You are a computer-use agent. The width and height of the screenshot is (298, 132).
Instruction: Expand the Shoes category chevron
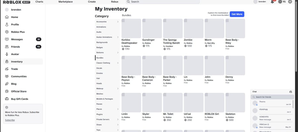pyautogui.click(x=118, y=125)
